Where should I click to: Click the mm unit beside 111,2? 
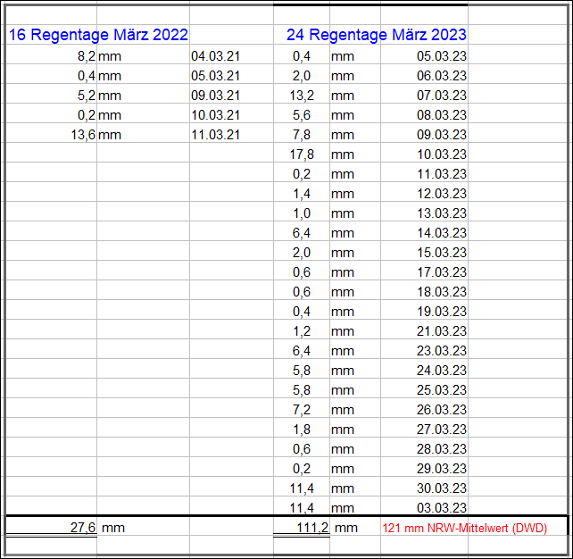coord(346,529)
